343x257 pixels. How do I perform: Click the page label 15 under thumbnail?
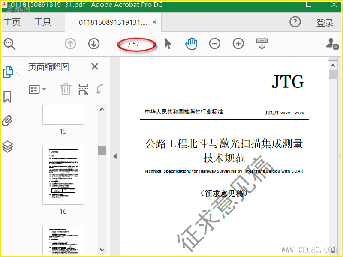[x=63, y=131]
